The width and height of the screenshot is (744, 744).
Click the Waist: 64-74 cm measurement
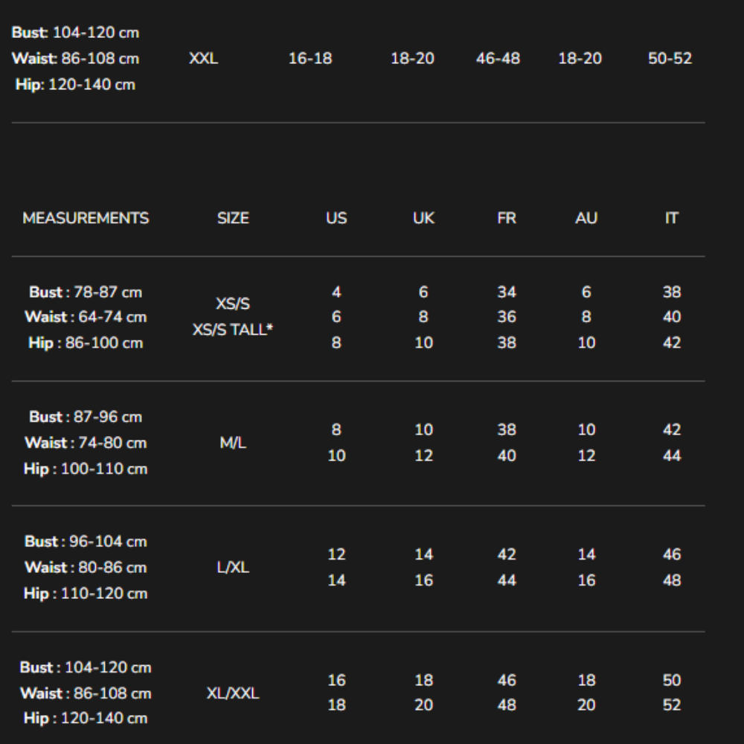[x=86, y=317]
